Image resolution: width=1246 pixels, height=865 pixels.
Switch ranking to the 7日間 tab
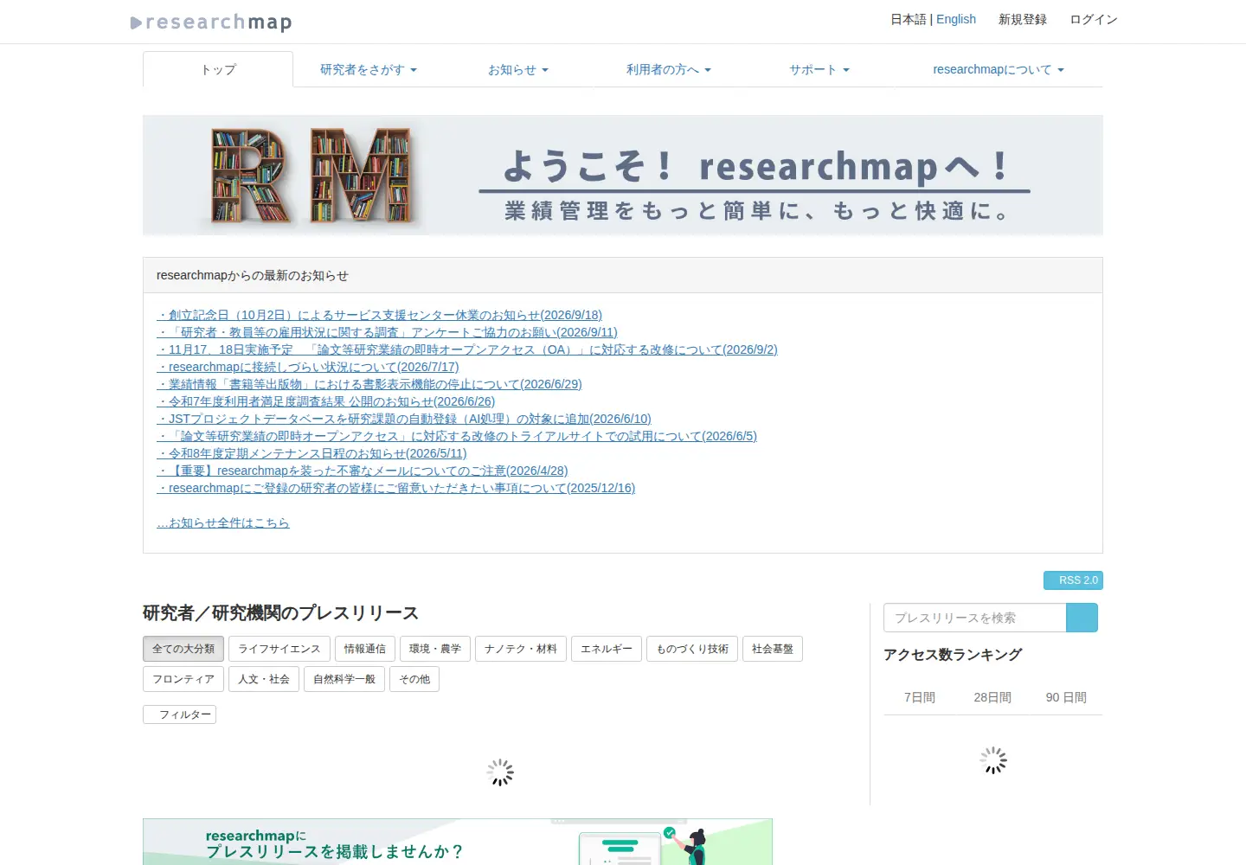920,697
